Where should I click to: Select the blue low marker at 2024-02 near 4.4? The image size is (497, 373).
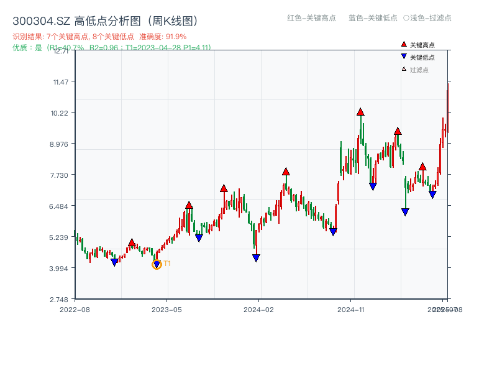(256, 258)
